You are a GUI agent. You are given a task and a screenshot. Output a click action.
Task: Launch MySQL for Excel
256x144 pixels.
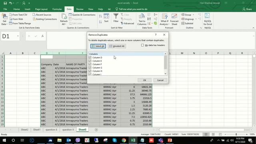pyautogui.click(x=208, y=20)
